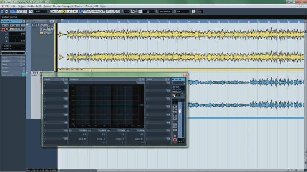Select the Line tool
The height and width of the screenshot is (172, 307).
pyautogui.click(x=111, y=11)
